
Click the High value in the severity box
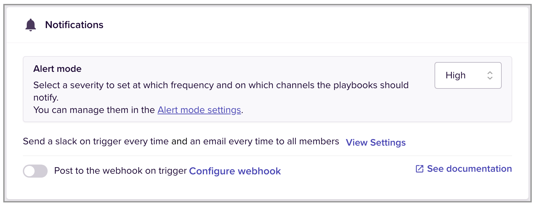[455, 75]
